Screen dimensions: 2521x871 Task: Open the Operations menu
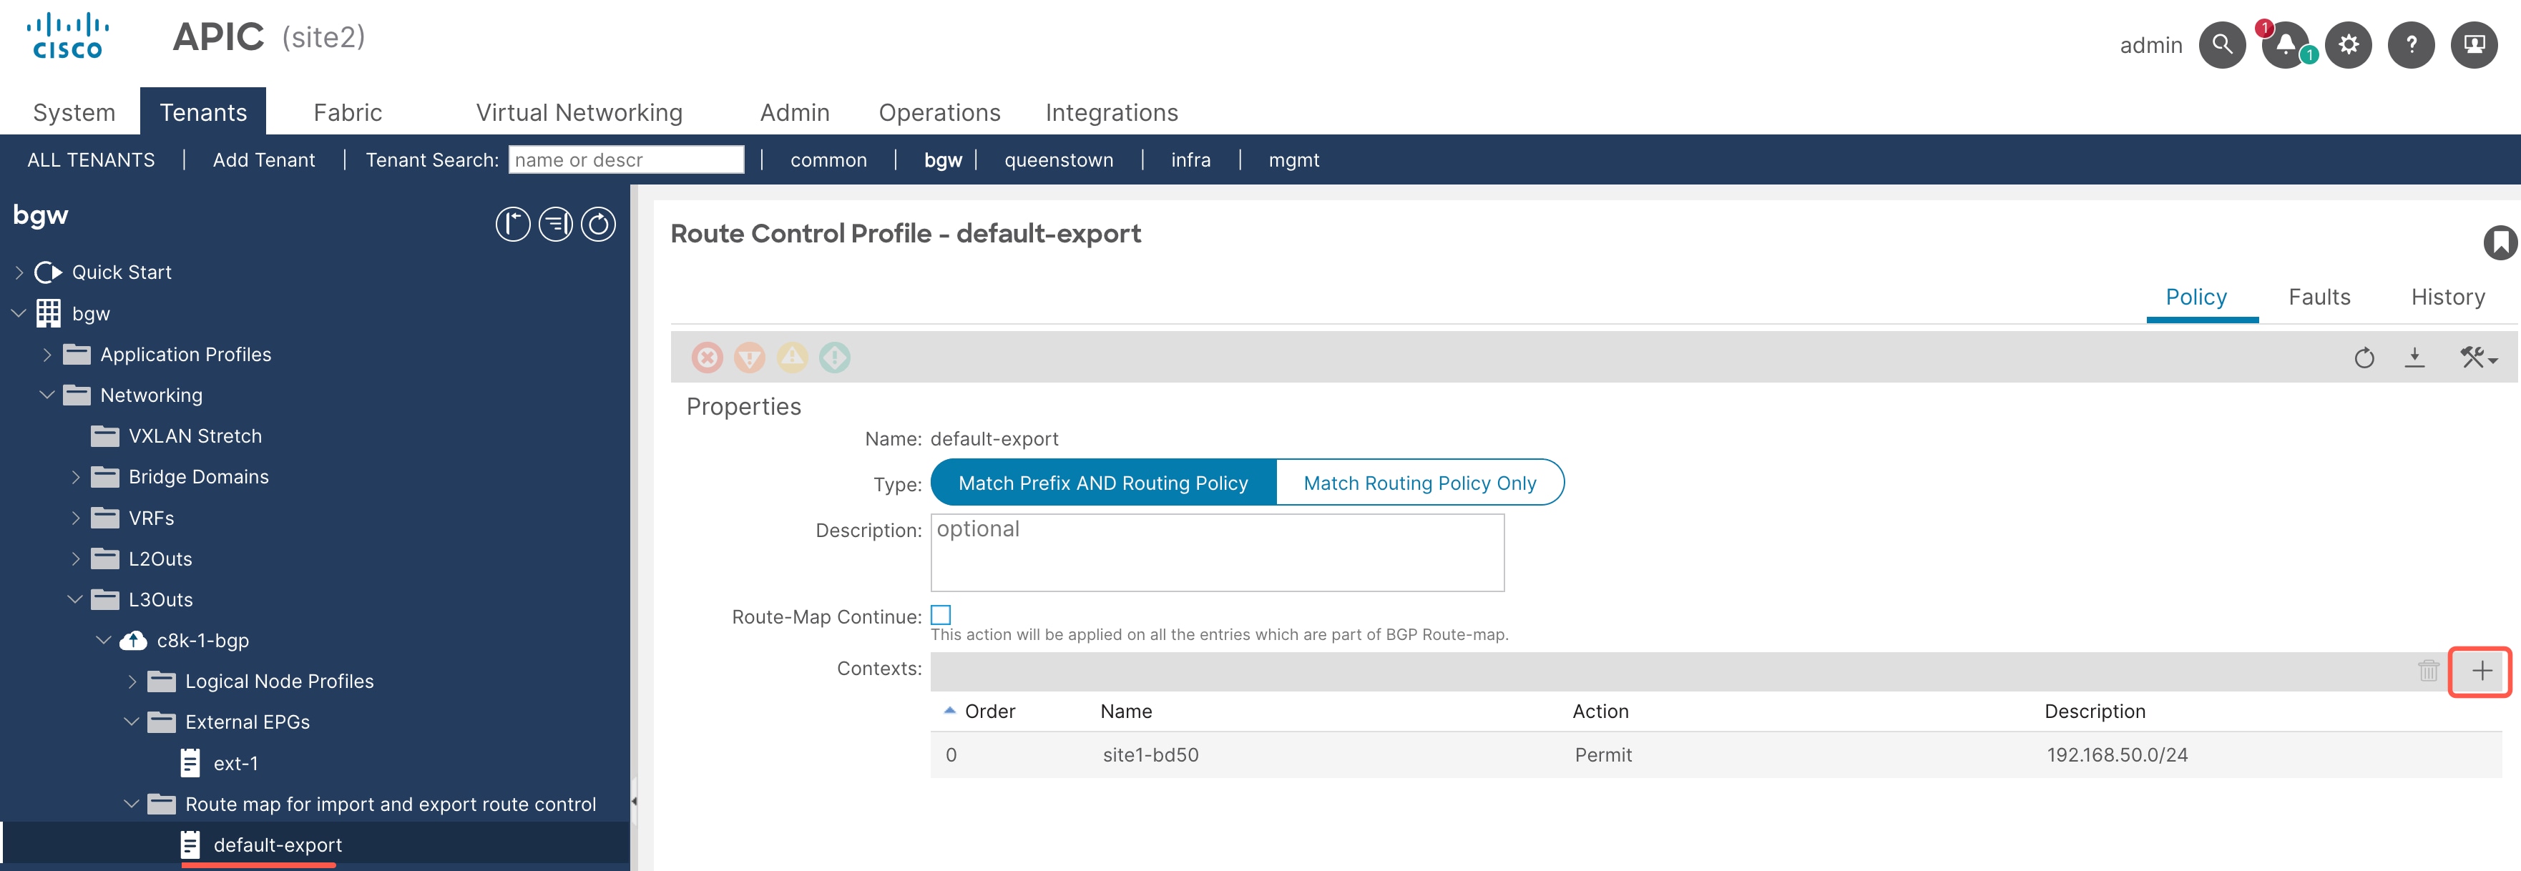point(939,112)
